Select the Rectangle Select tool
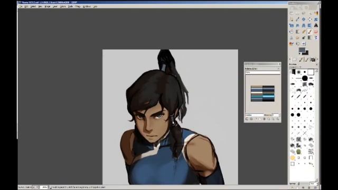 (x=292, y=13)
